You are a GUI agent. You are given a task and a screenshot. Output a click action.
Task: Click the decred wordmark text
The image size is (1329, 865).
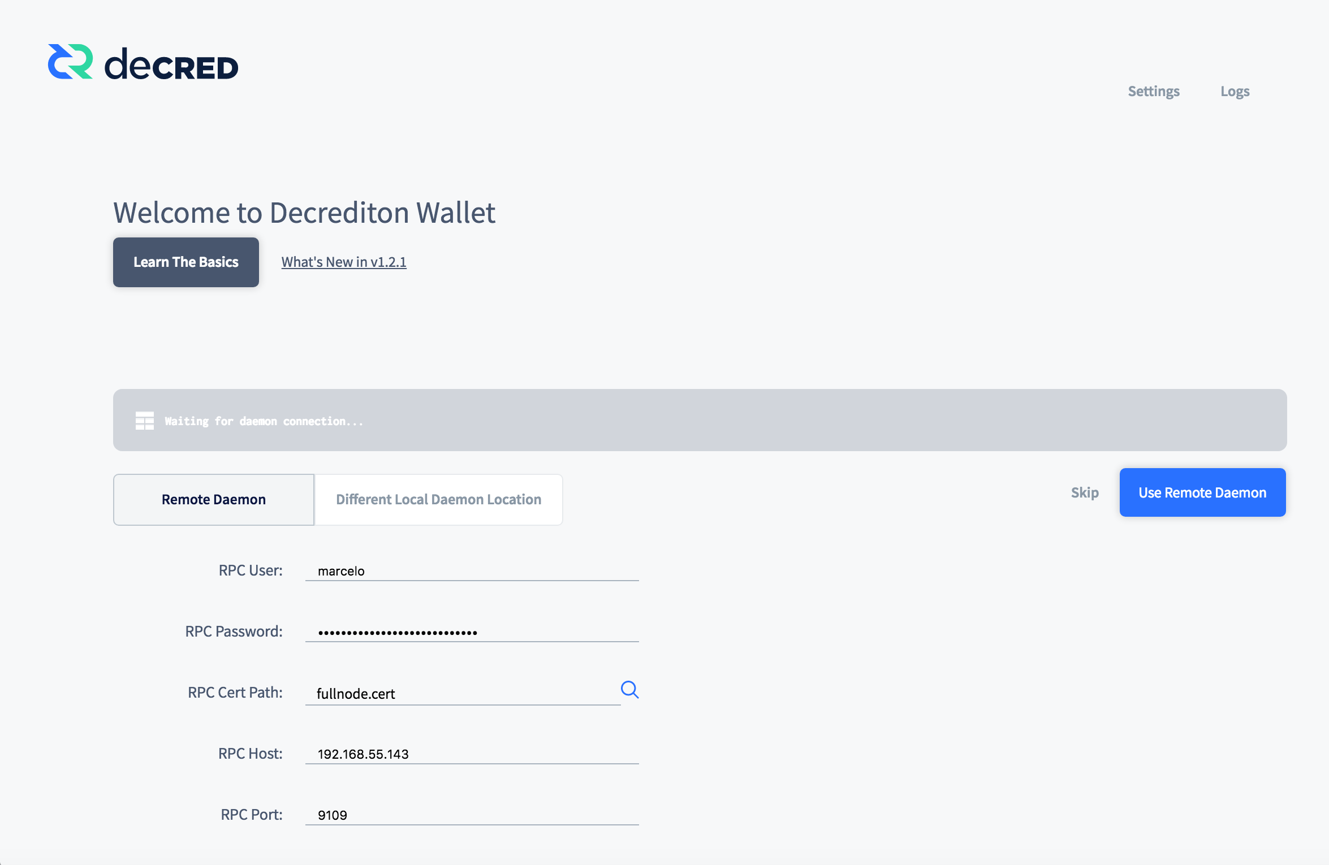pos(171,64)
